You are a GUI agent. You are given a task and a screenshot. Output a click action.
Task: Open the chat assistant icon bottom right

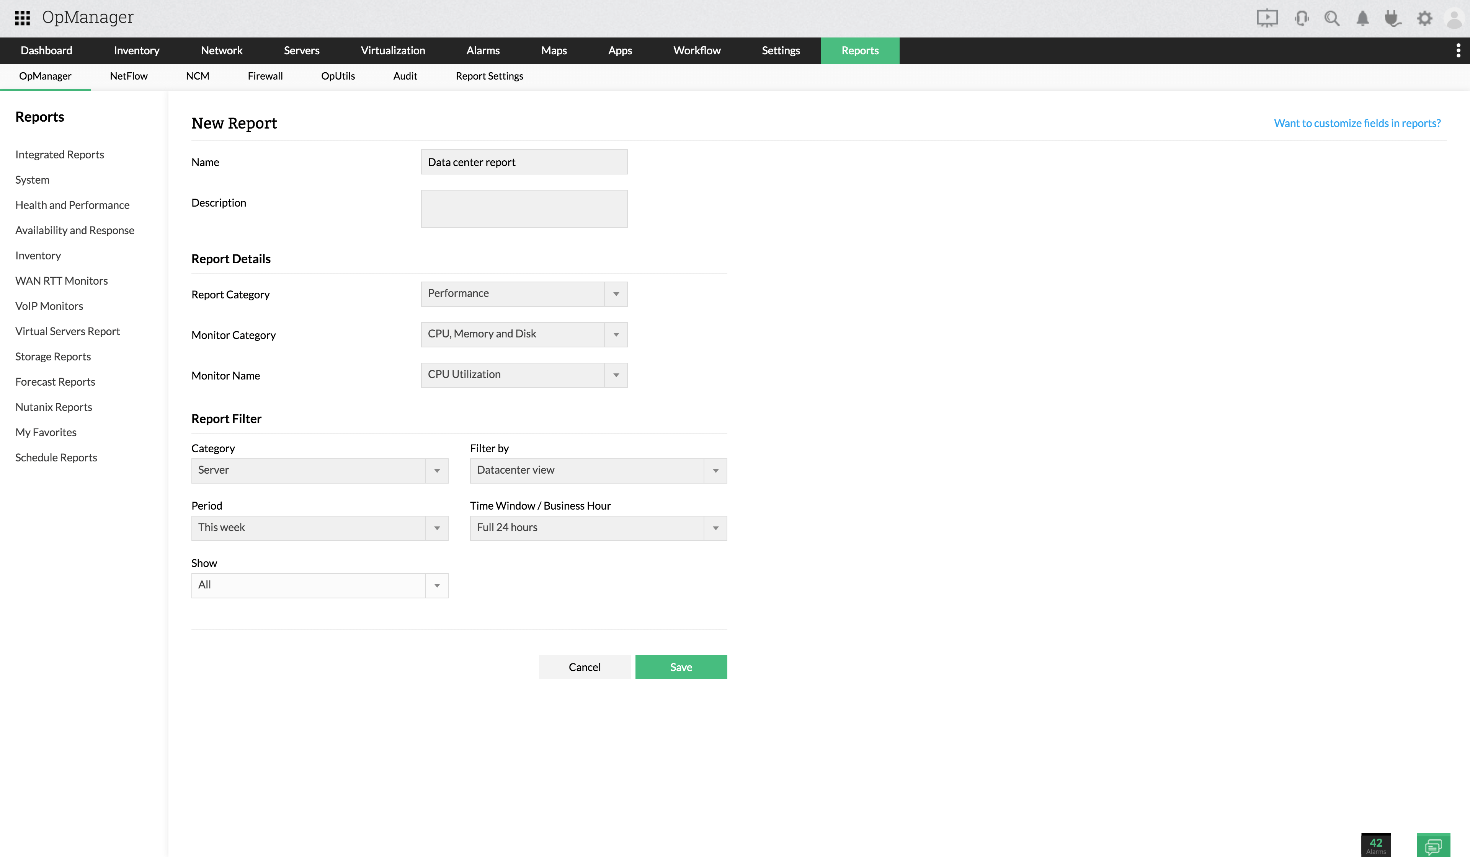(x=1434, y=846)
